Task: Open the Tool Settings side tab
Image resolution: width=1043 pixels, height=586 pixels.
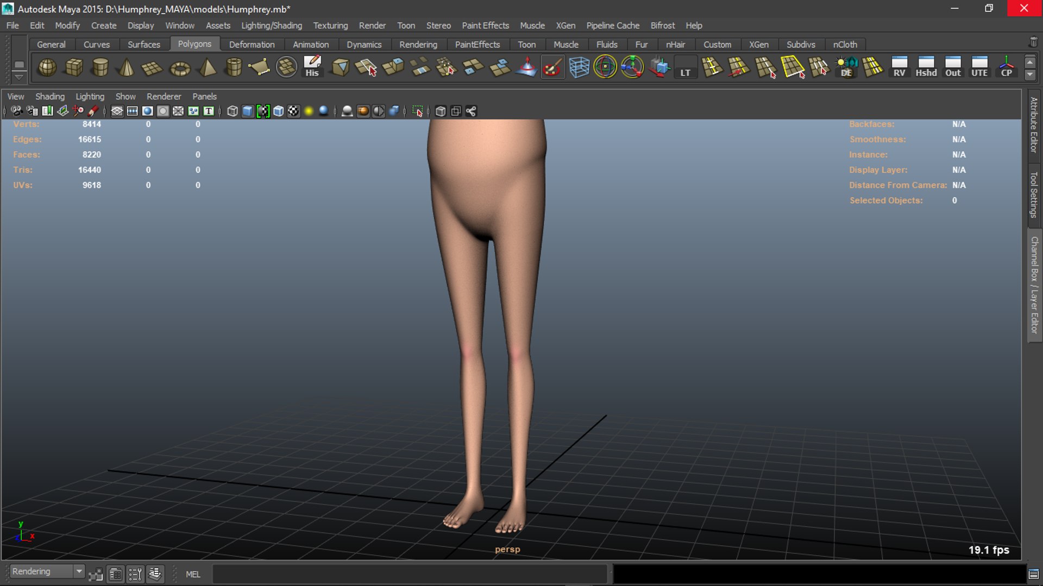Action: coord(1034,194)
